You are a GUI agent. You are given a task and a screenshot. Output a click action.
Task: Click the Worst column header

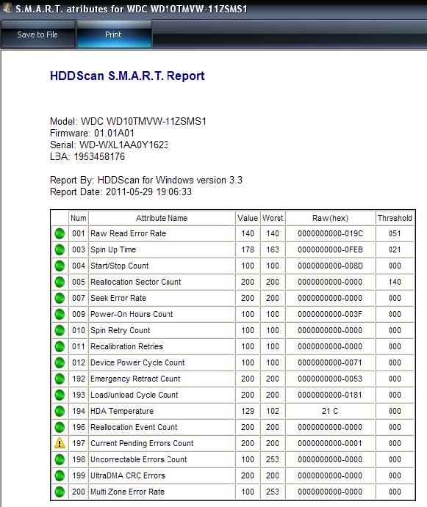(x=273, y=218)
